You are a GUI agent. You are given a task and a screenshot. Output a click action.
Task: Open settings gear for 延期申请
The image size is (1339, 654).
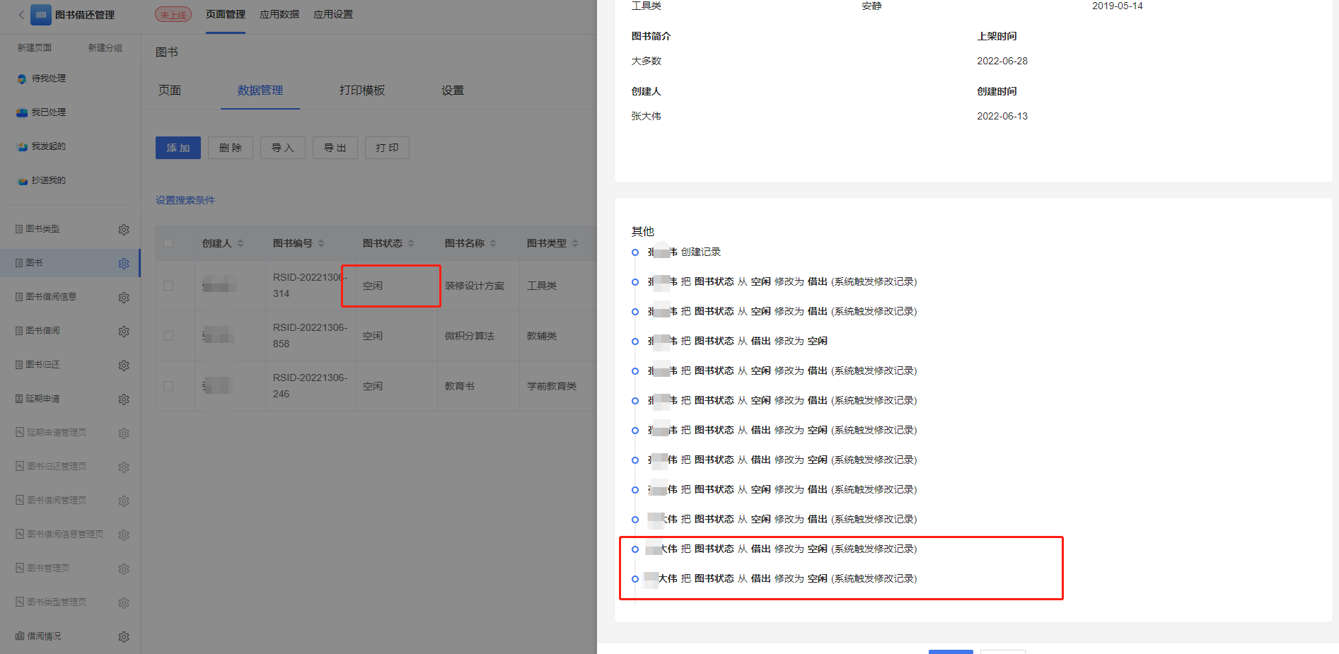click(x=124, y=399)
